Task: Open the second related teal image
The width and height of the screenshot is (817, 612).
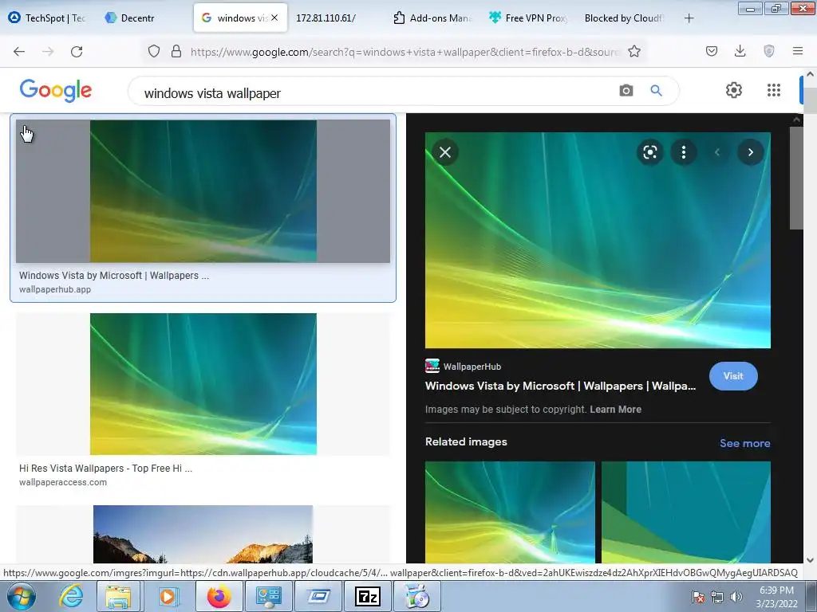Action: [685, 512]
